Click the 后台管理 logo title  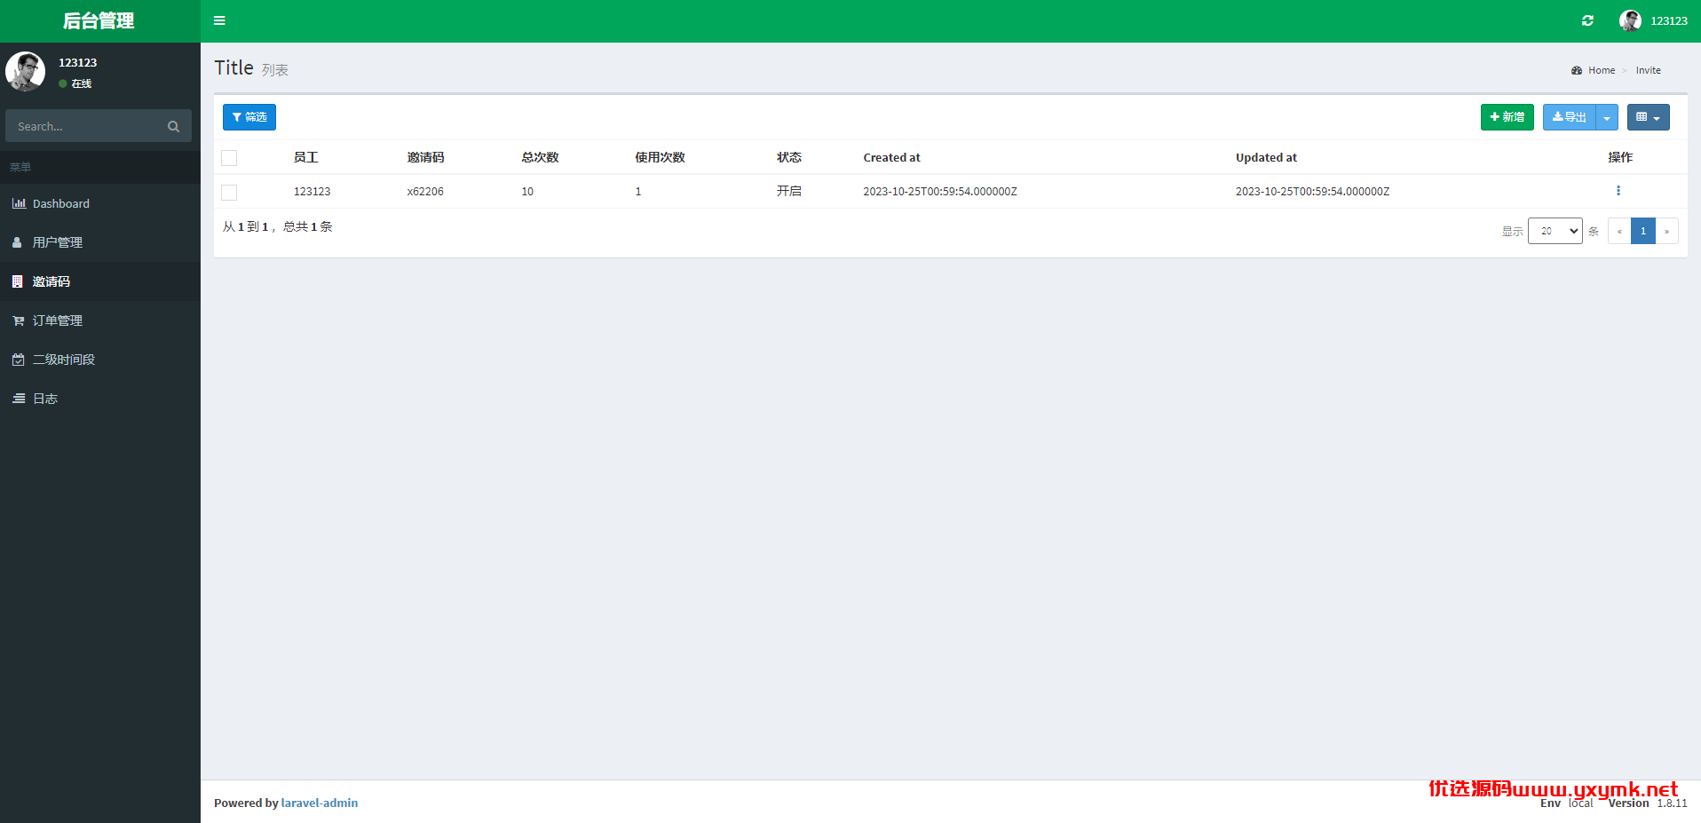tap(99, 20)
